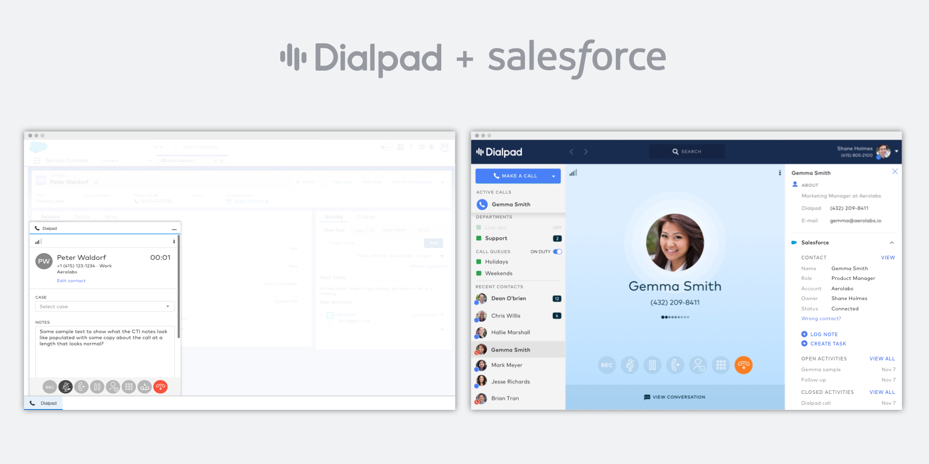Click the Edit contact link for Peter Waldorf
This screenshot has width=929, height=464.
tap(71, 280)
